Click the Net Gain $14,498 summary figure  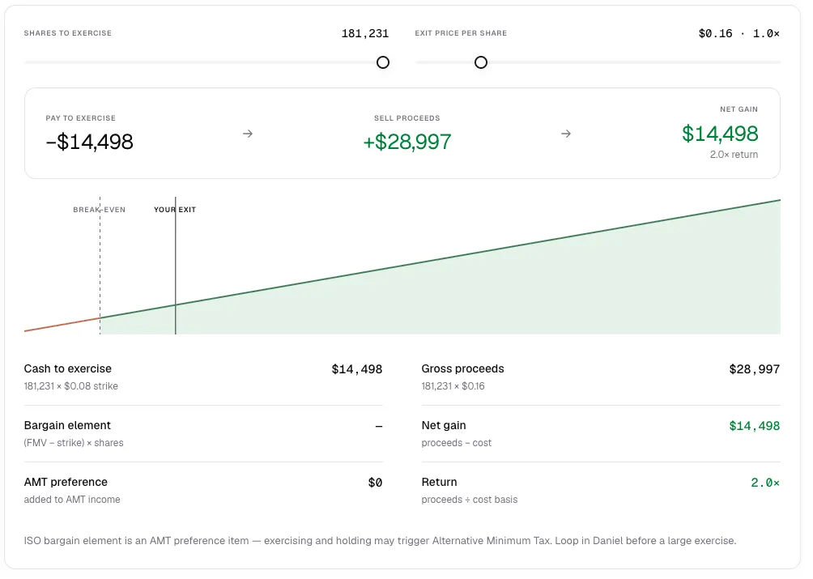click(720, 134)
